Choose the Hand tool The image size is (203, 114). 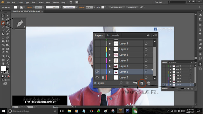coord(3,64)
